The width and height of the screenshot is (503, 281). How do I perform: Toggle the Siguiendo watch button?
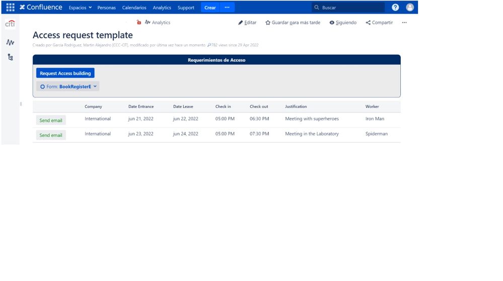pyautogui.click(x=343, y=23)
